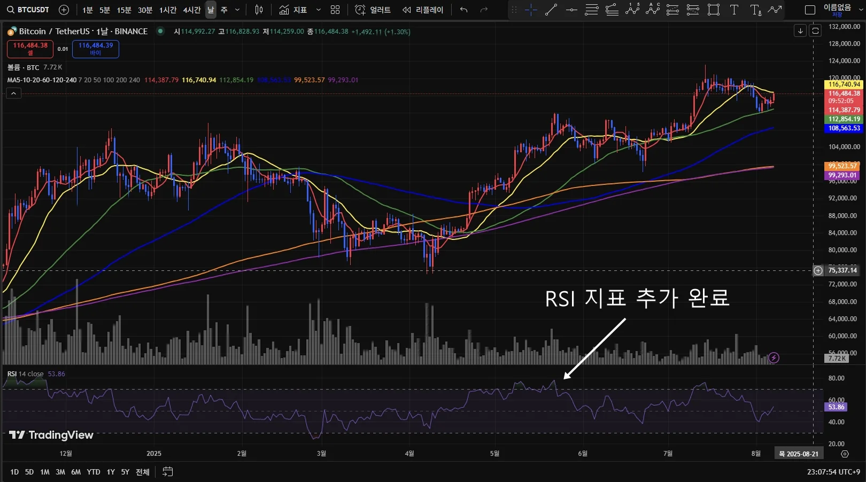Screen dimensions: 866x482
Task: Click the red 116,484.38 sell button
Action: click(x=30, y=49)
